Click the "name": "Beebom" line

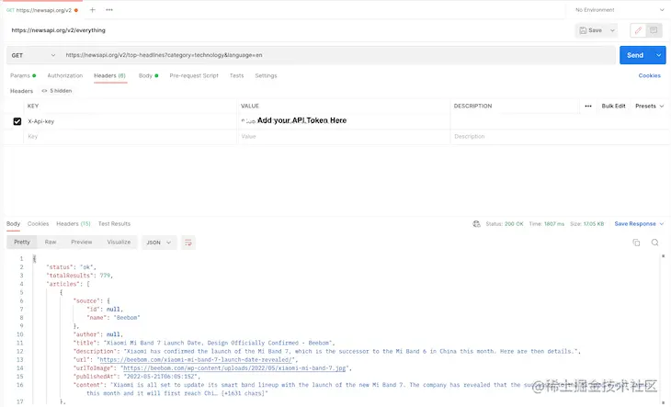pyautogui.click(x=113, y=318)
